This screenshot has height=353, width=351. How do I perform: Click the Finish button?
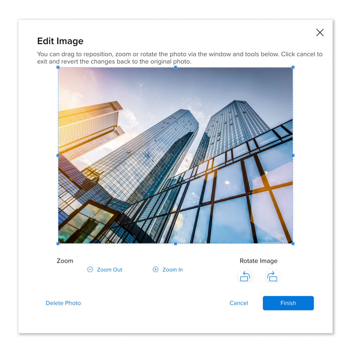(288, 303)
